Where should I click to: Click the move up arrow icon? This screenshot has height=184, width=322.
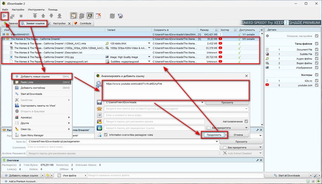tap(43, 16)
